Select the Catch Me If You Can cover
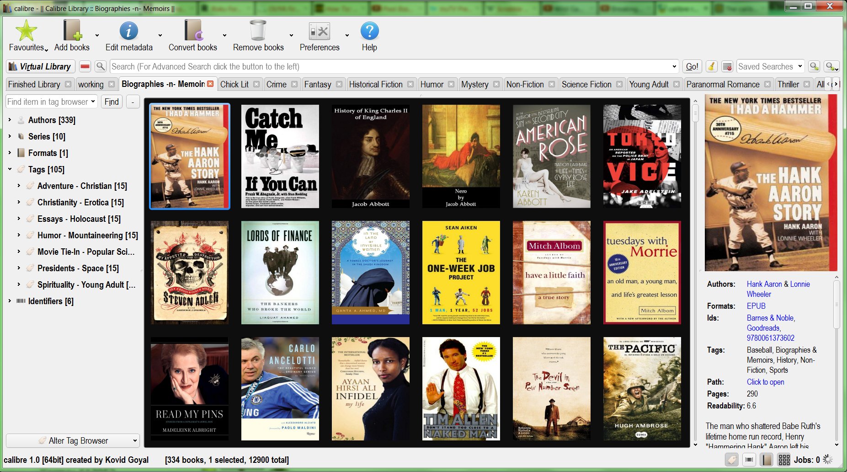 point(280,156)
